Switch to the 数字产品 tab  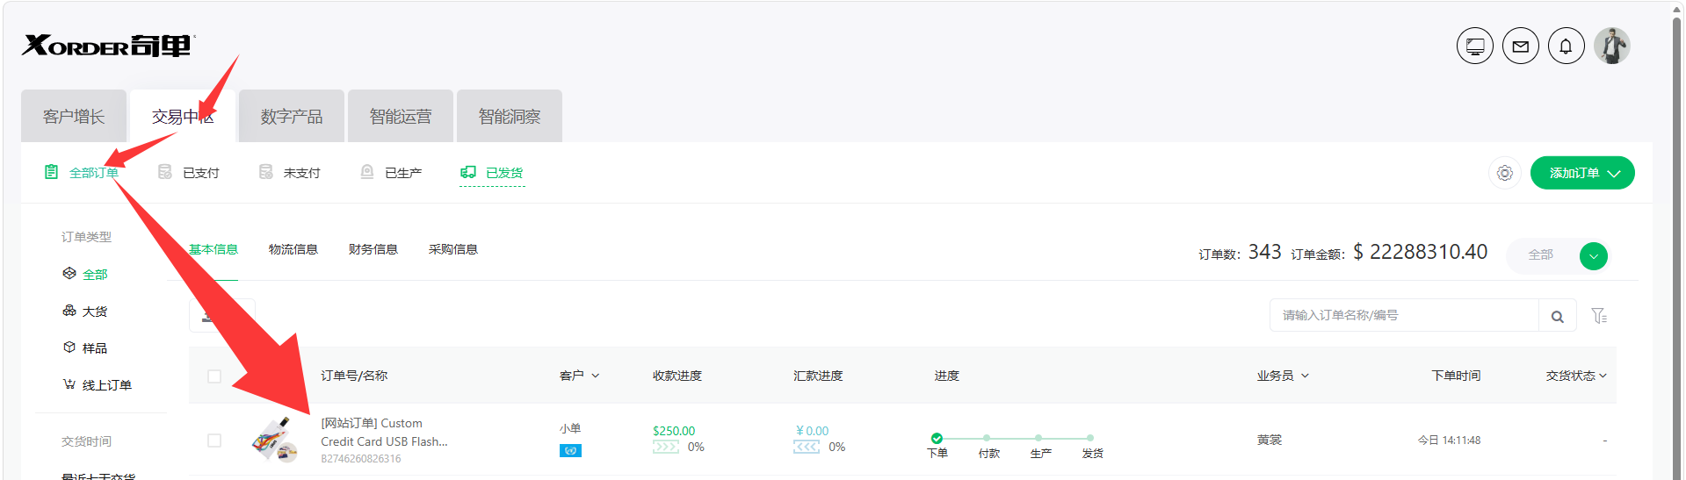click(x=292, y=116)
